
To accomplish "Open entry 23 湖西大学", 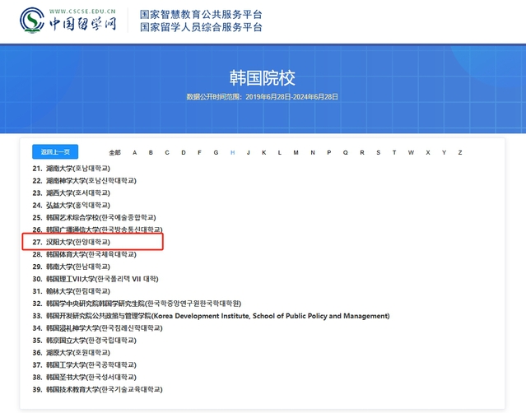I will click(71, 193).
